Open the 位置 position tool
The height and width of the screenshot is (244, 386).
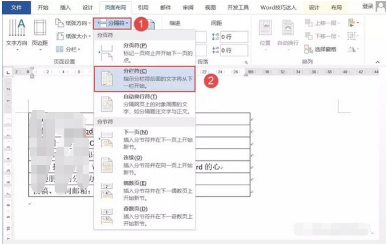265,34
